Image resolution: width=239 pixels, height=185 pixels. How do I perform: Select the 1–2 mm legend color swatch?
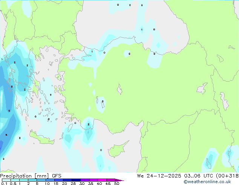click(24, 180)
